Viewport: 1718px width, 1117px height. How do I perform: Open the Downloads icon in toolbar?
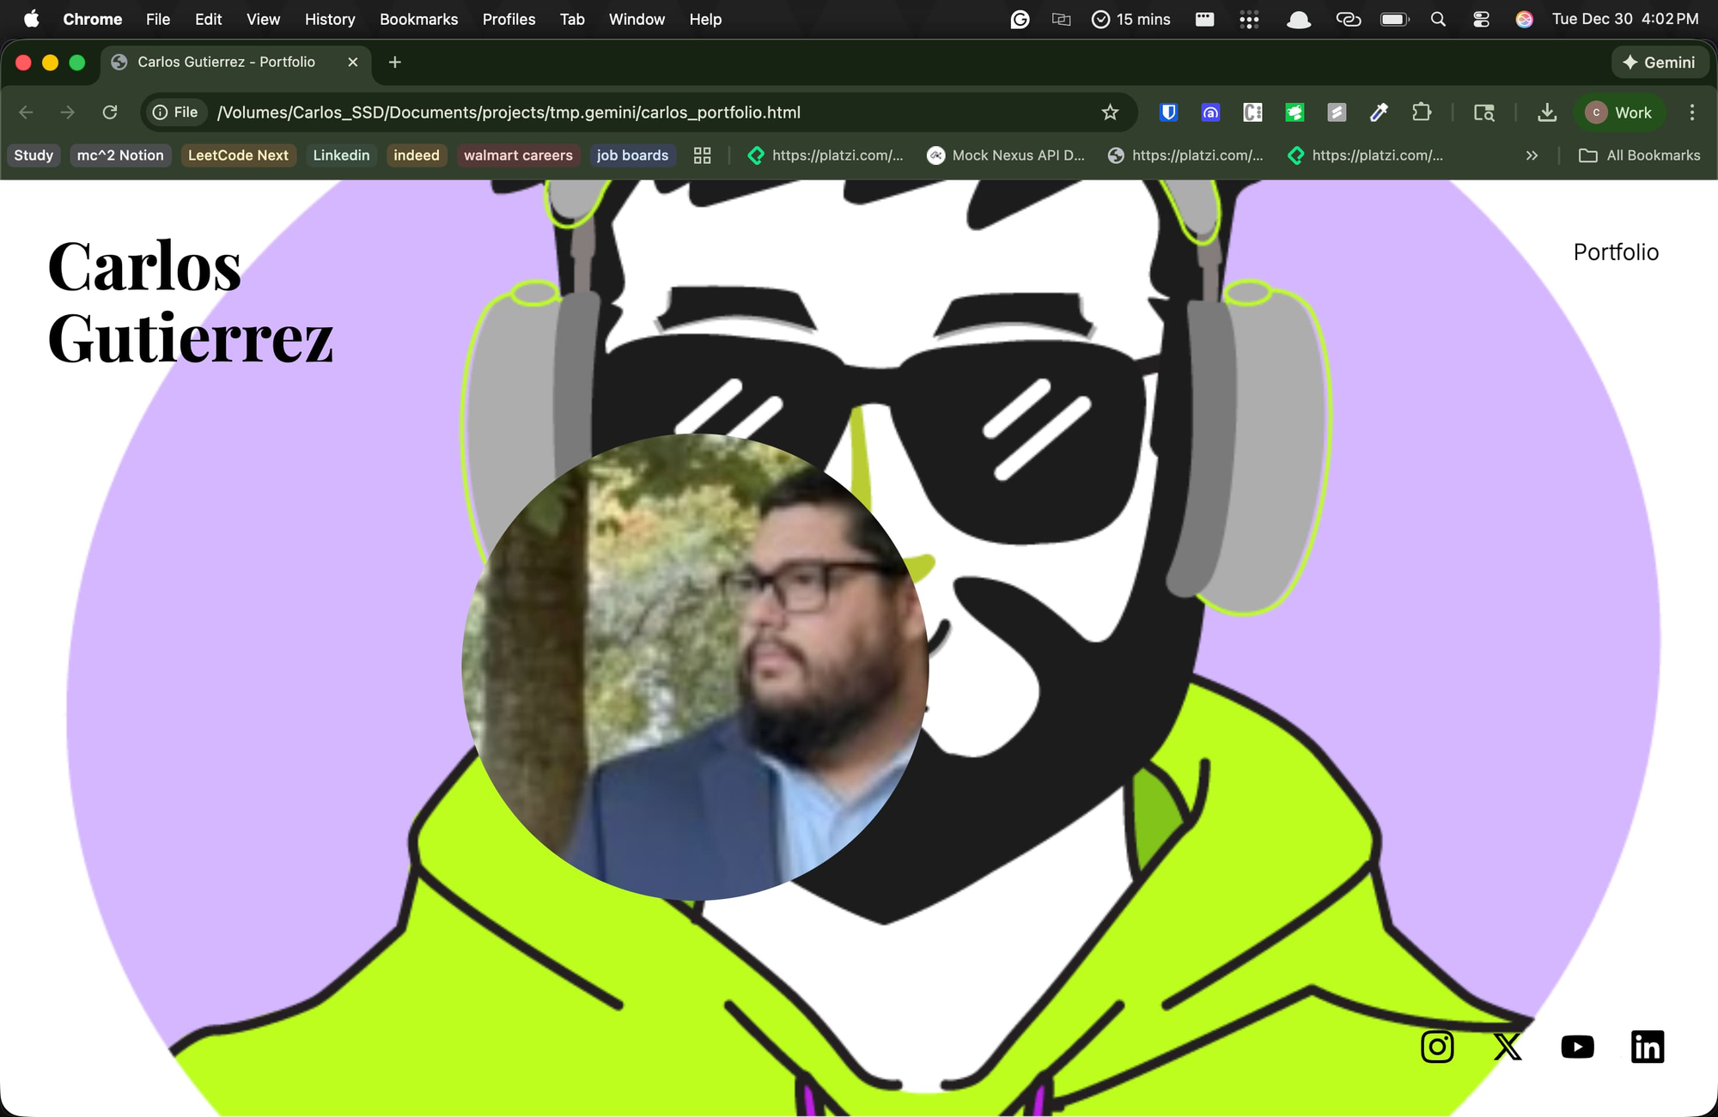1546,112
